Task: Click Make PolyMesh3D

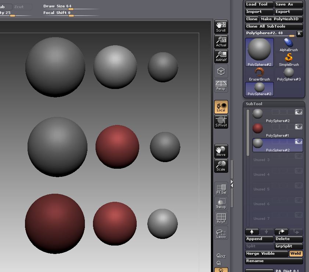Action: coord(281,19)
